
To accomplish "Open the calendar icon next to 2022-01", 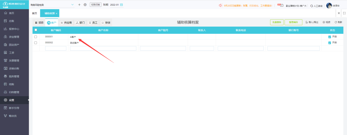I will [x=122, y=5].
